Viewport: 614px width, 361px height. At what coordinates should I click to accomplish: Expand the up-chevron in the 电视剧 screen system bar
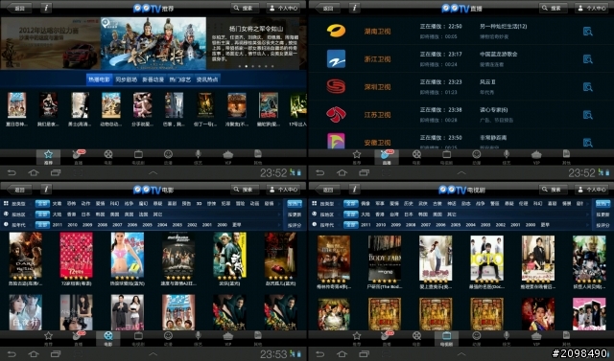tap(461, 354)
